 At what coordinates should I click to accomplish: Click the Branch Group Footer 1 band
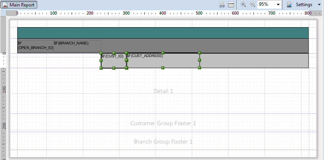(163, 142)
